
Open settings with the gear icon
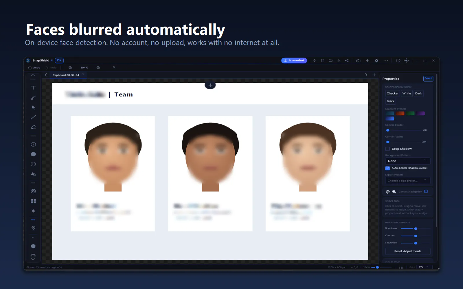point(376,60)
